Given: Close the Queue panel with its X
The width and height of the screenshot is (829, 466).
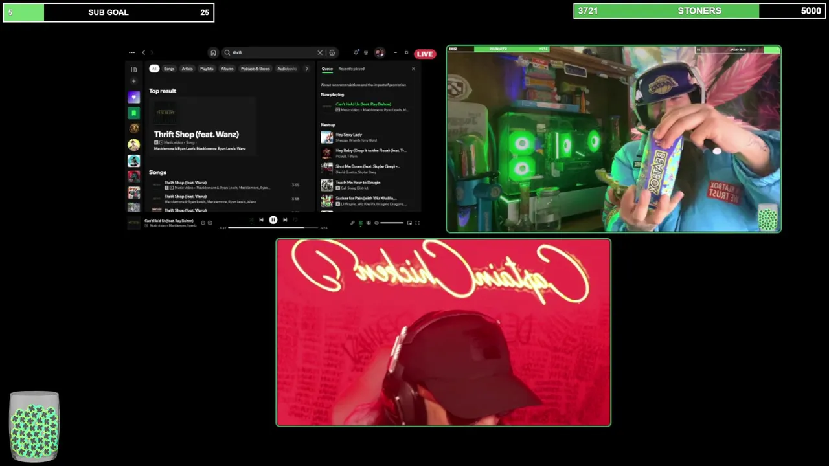Looking at the screenshot, I should [413, 69].
